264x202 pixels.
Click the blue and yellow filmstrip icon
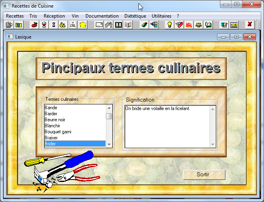pyautogui.click(x=234, y=25)
